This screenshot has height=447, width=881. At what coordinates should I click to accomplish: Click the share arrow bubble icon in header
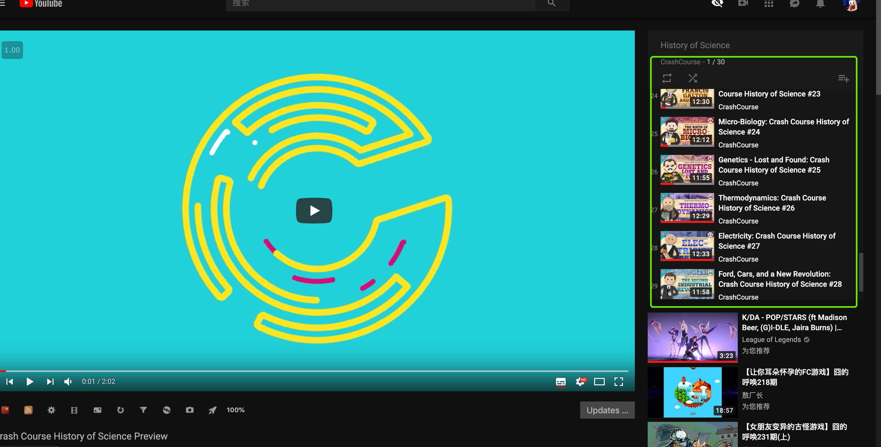pyautogui.click(x=794, y=4)
